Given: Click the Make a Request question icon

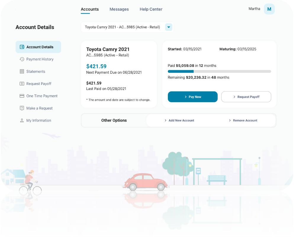Looking at the screenshot, I should tap(22, 108).
